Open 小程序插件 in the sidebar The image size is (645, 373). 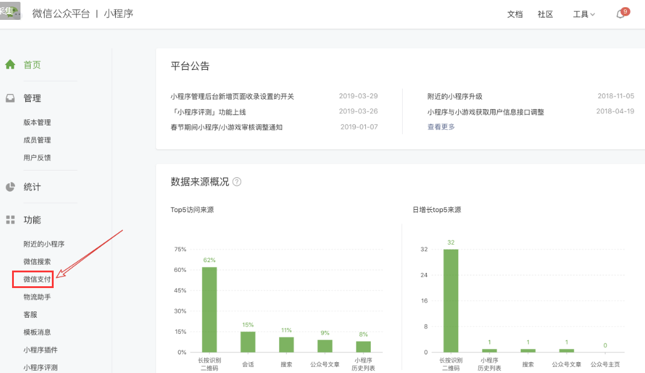click(x=40, y=350)
